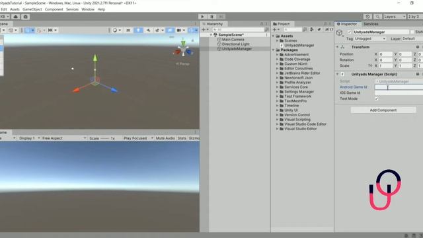Open GameObject menu

pyautogui.click(x=32, y=9)
